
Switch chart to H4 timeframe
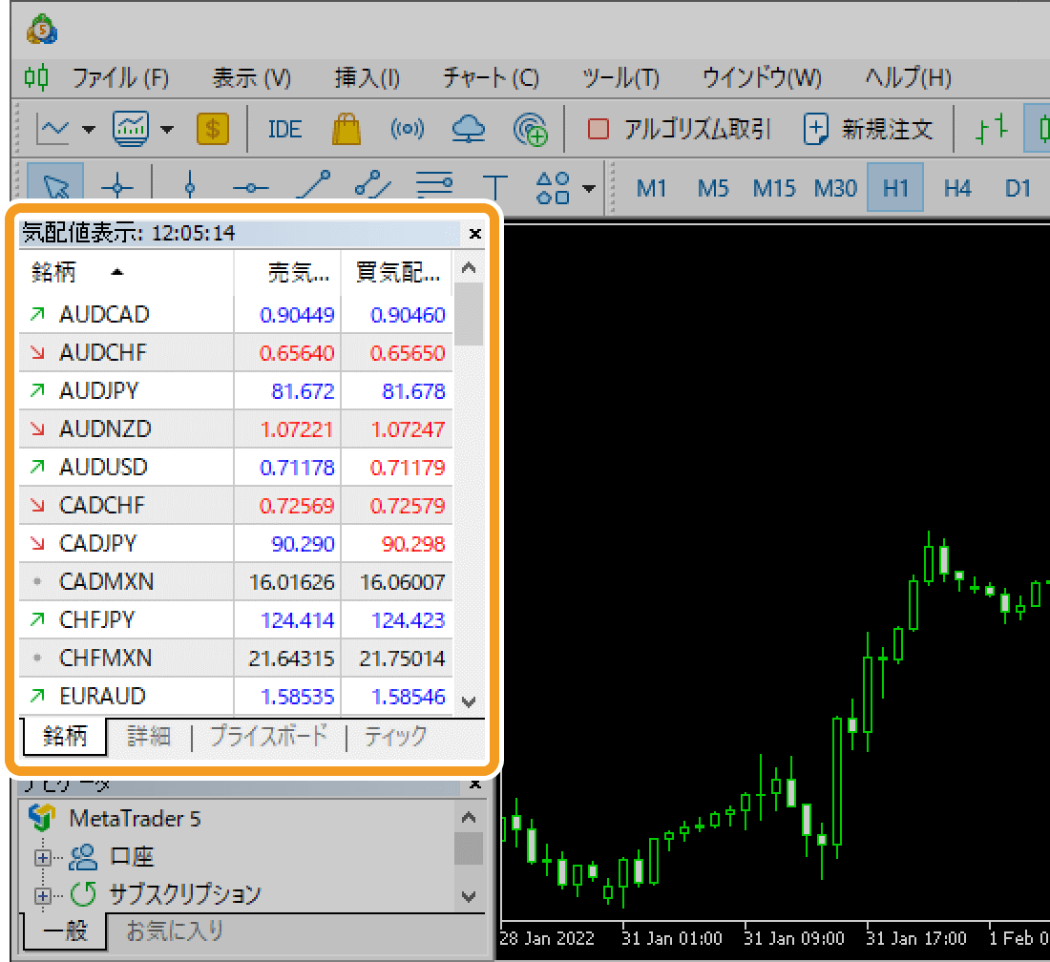956,188
